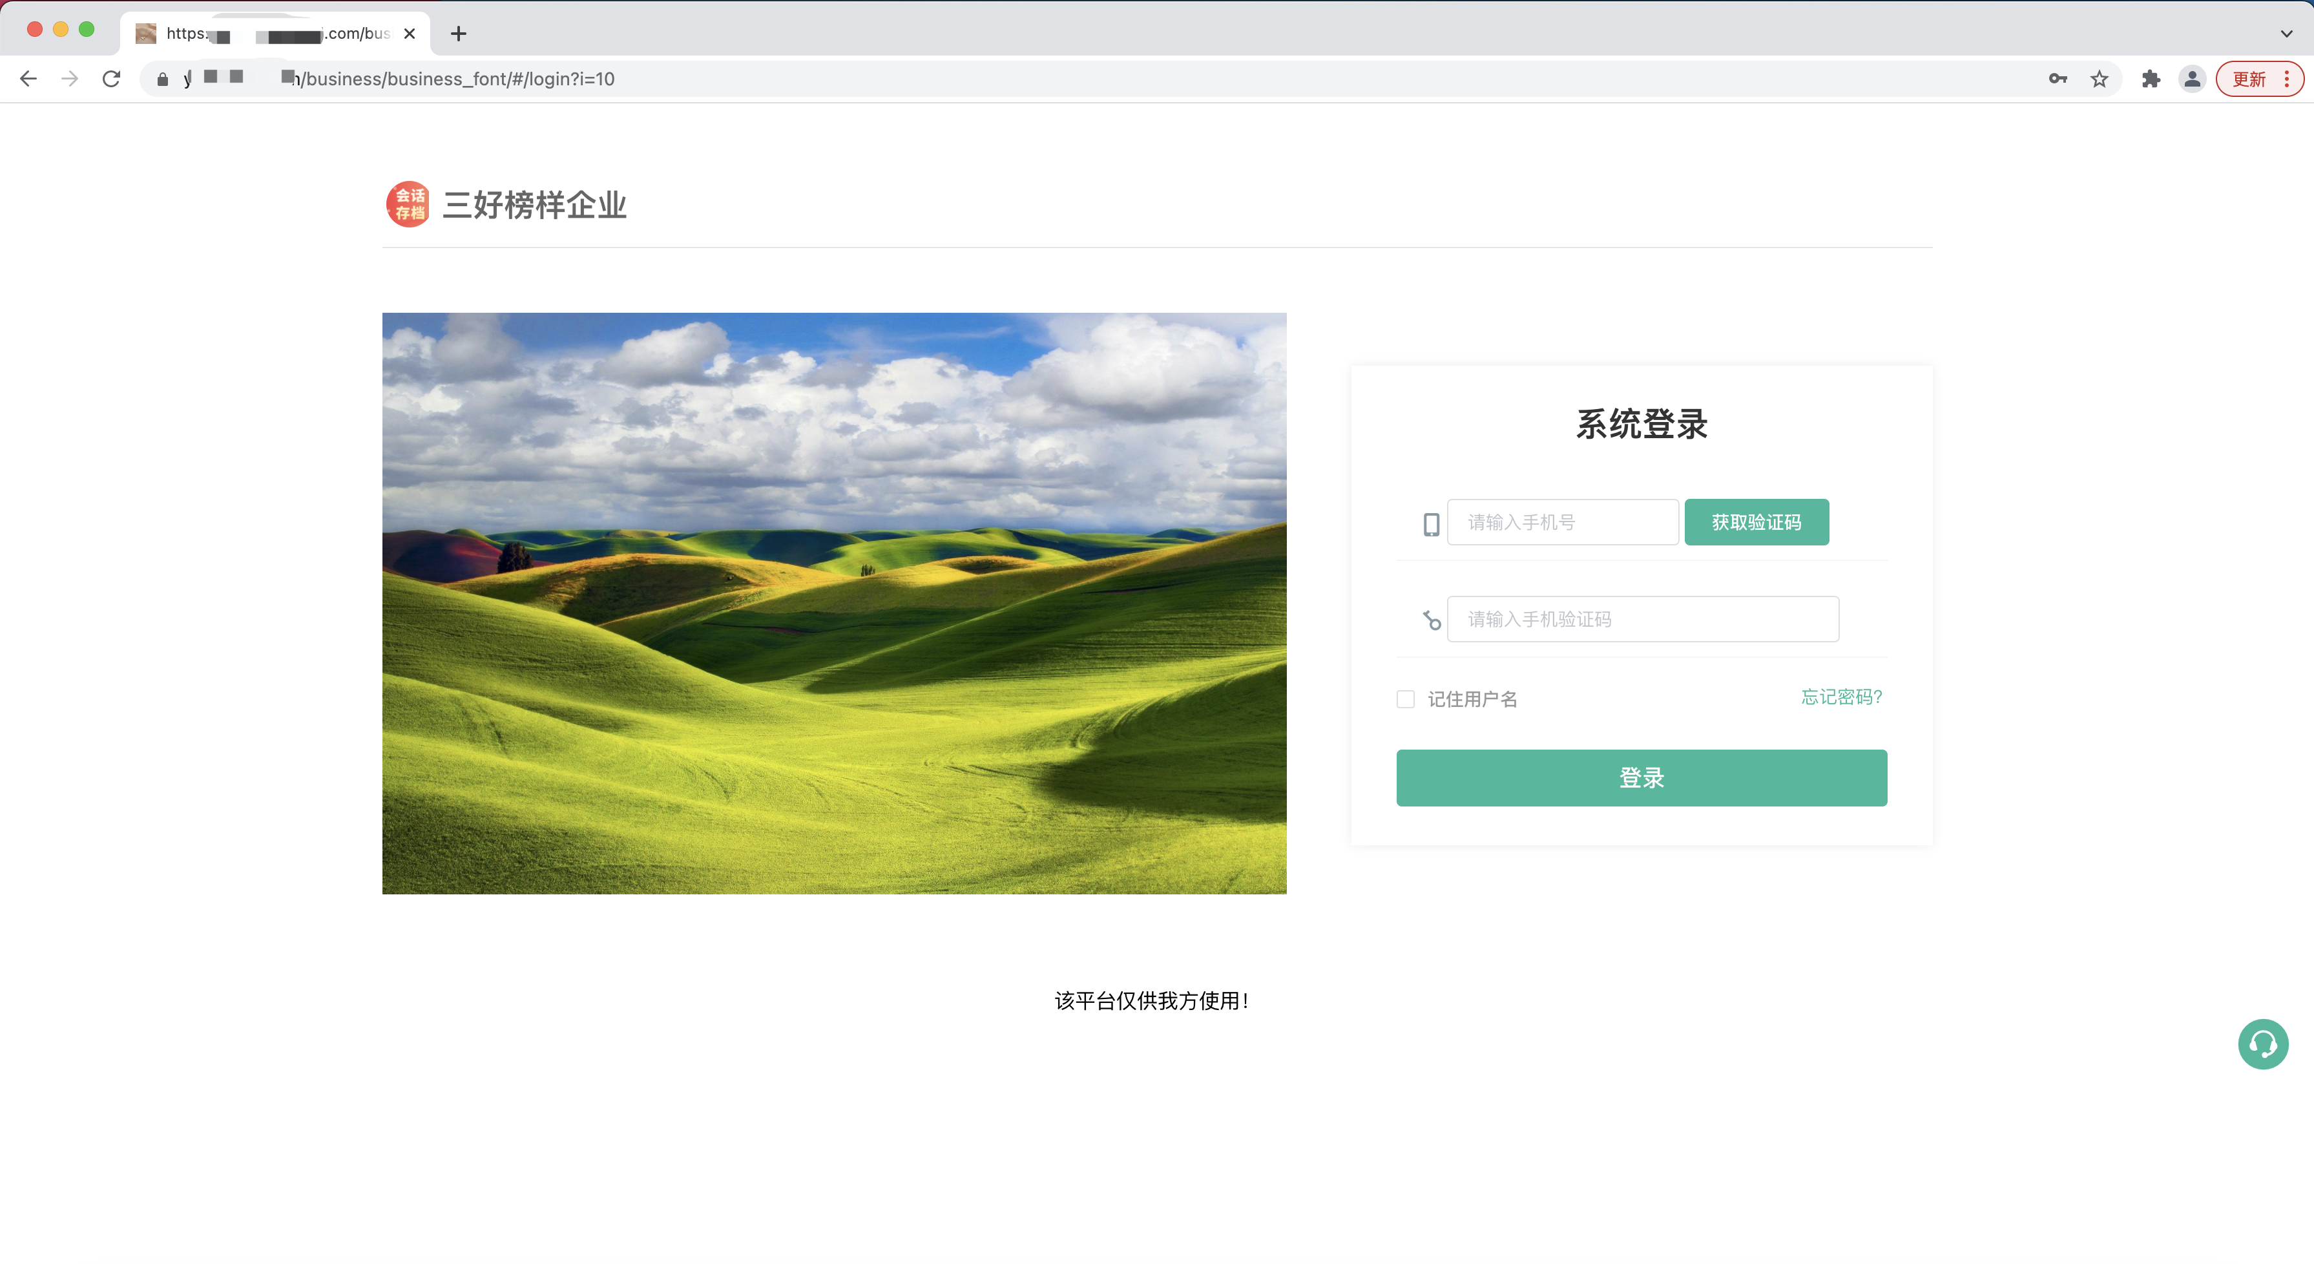Open the extensions puzzle icon
2314x1264 pixels.
pyautogui.click(x=2151, y=79)
